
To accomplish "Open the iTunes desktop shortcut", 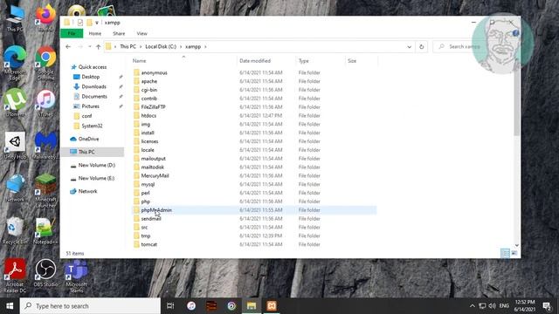I will (45, 103).
